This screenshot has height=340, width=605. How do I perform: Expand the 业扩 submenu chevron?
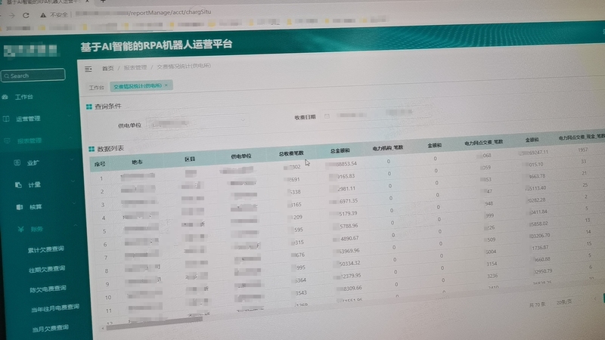pos(72,159)
